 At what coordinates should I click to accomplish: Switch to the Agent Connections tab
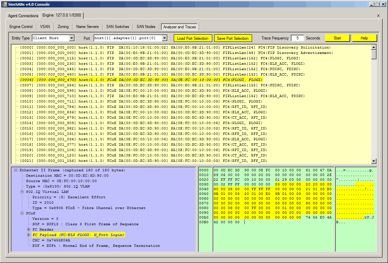(x=23, y=16)
